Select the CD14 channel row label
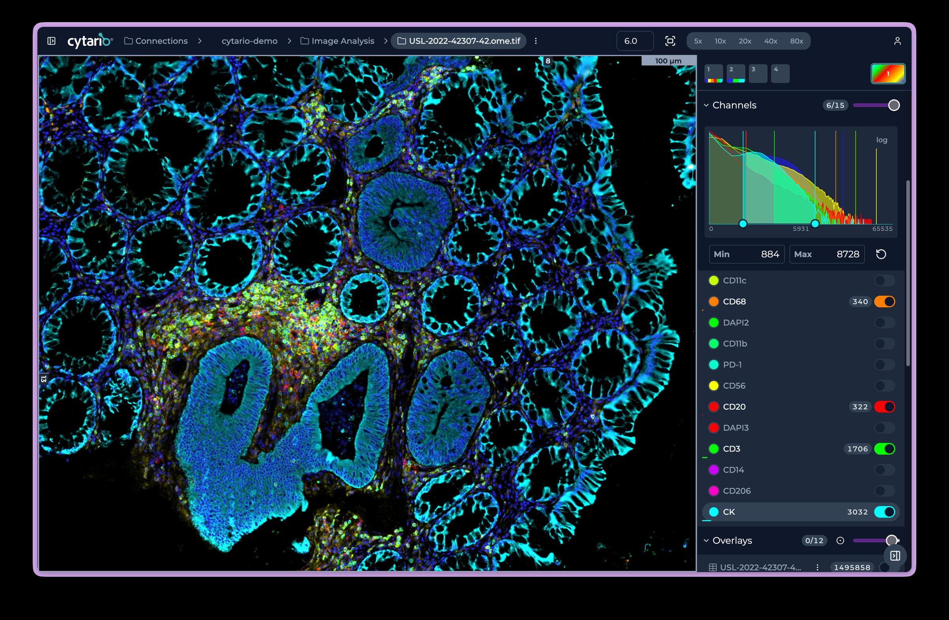 tap(733, 470)
